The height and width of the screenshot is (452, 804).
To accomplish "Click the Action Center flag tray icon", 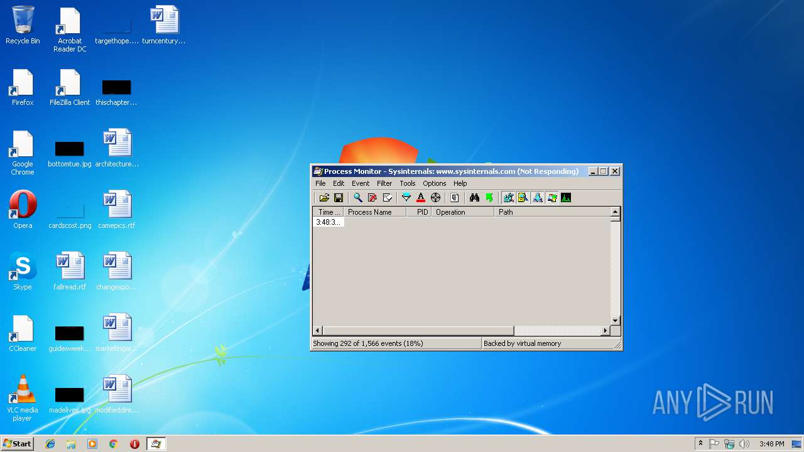I will tap(714, 444).
